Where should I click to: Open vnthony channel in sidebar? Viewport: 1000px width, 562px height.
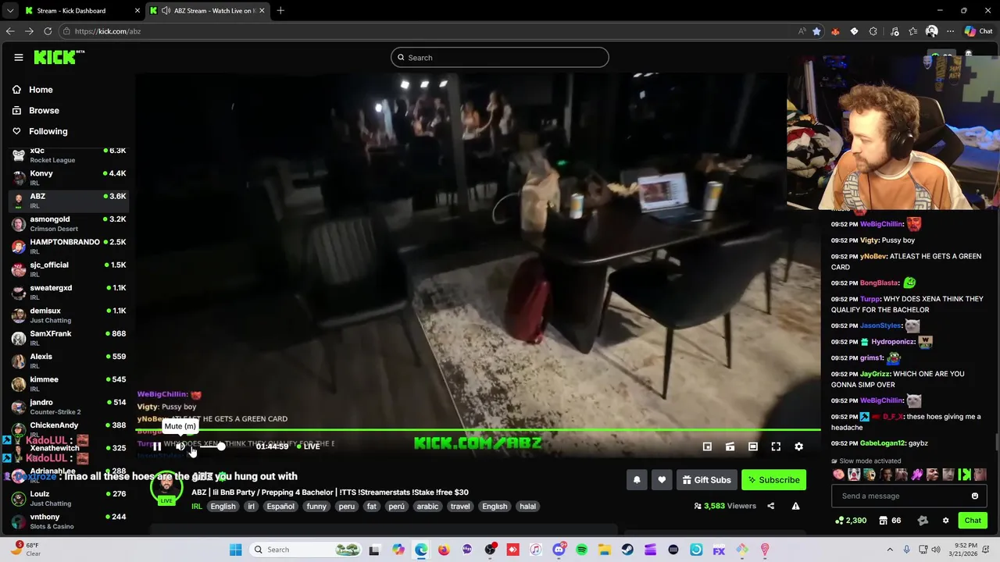click(69, 521)
